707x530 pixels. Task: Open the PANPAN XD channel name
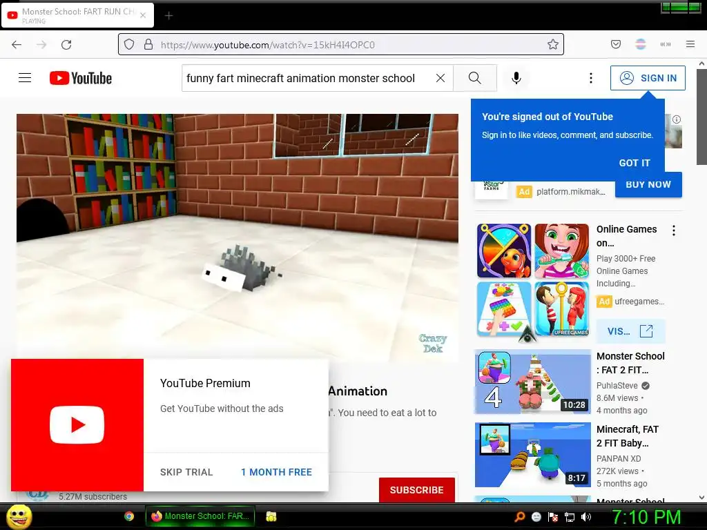coord(619,458)
